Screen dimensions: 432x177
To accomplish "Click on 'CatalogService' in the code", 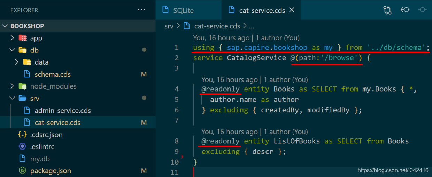I will coord(256,58).
